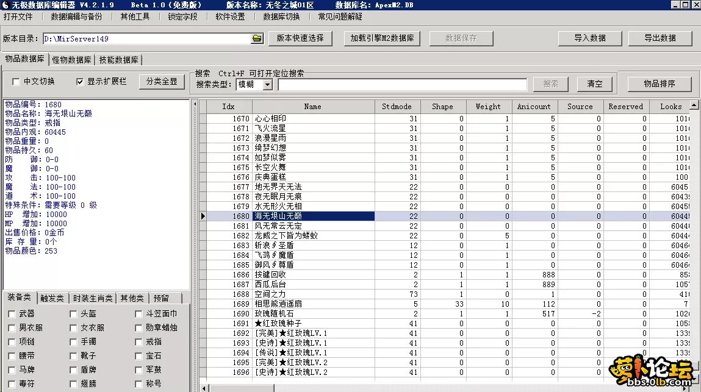Viewport: 701px width, 392px height.
Task: Open the 锁定字段 menu
Action: click(182, 16)
